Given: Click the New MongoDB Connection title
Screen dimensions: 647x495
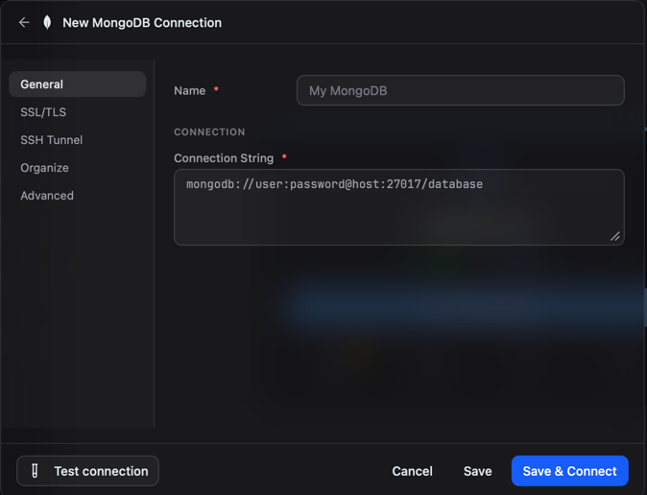Looking at the screenshot, I should tap(142, 23).
